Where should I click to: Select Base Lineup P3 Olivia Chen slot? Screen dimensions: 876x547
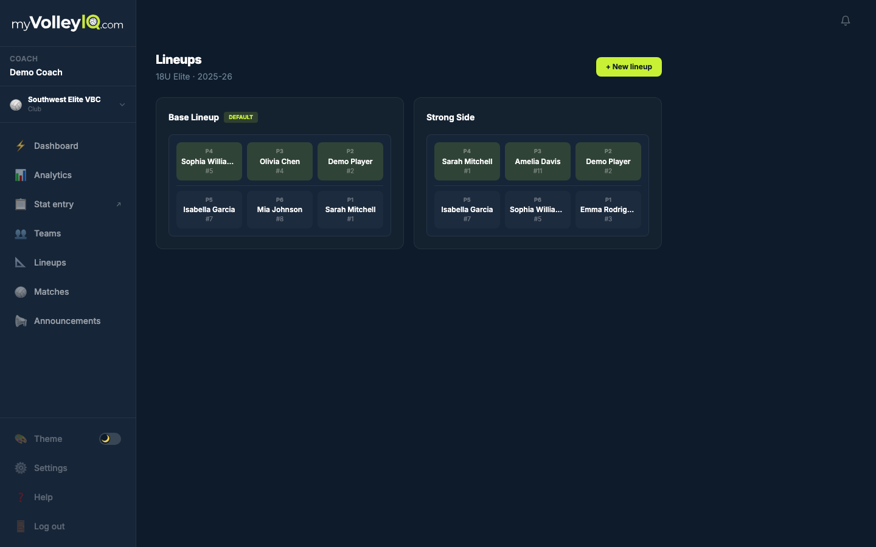click(280, 161)
